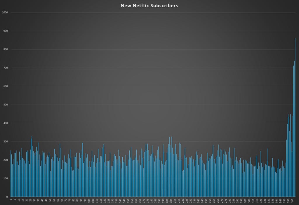
Task: Select x-axis label 26
Action: pos(30,200)
